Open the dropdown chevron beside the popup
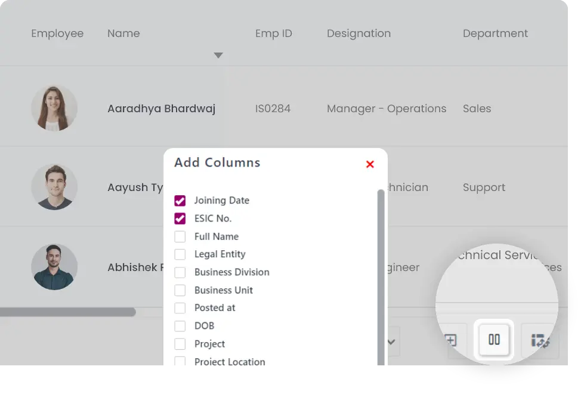This screenshot has height=394, width=587. click(x=392, y=342)
